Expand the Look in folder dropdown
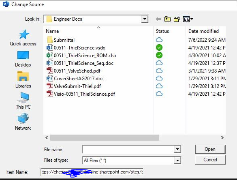 (x=145, y=19)
